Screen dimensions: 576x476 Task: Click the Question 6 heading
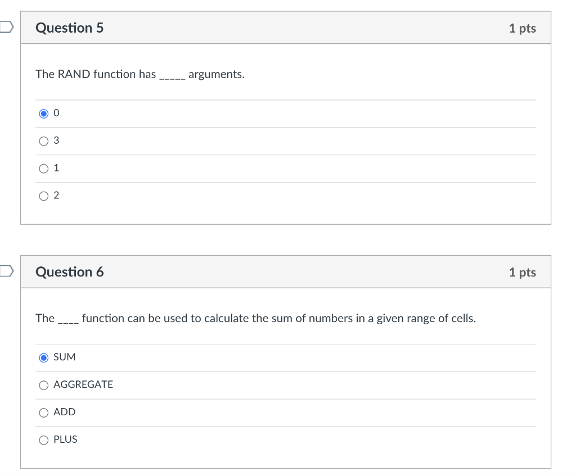pos(69,272)
